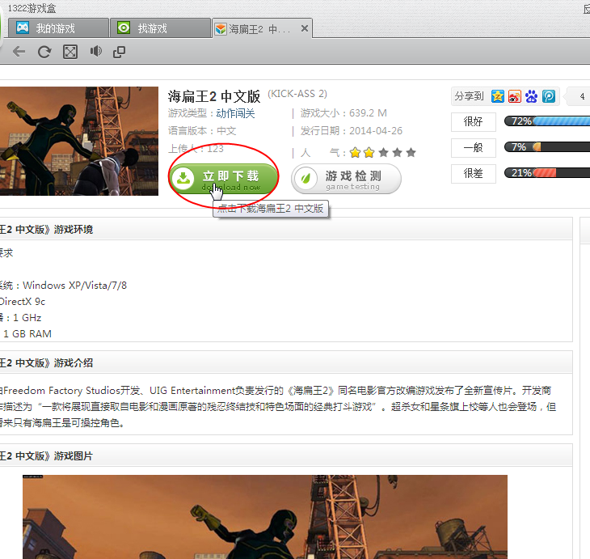This screenshot has height=559, width=590.
Task: Click the first popularity star
Action: click(355, 153)
